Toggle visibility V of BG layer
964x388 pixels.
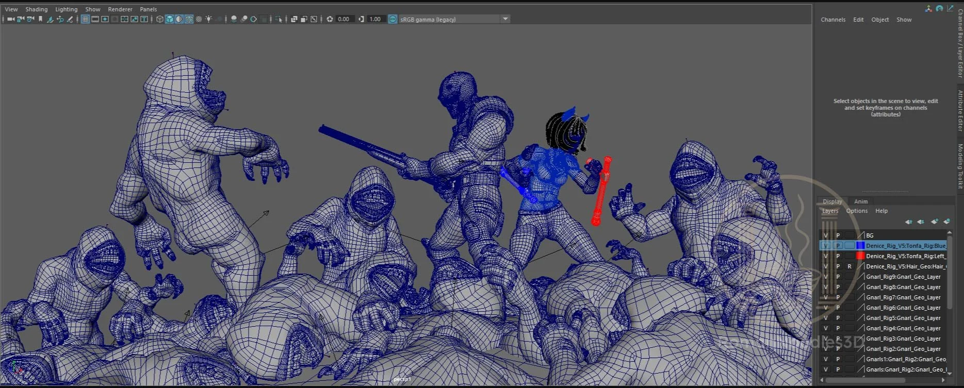click(826, 235)
